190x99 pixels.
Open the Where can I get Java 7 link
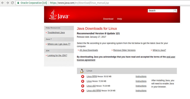point(59,44)
